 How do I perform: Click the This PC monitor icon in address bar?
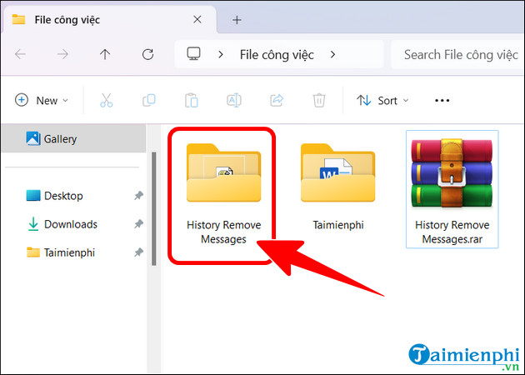click(x=193, y=53)
